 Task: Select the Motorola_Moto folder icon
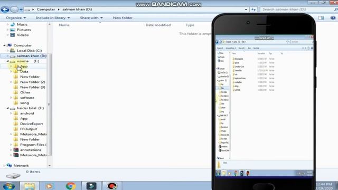tap(16, 134)
